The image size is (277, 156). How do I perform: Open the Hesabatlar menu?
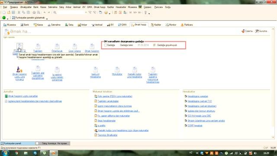point(121,7)
